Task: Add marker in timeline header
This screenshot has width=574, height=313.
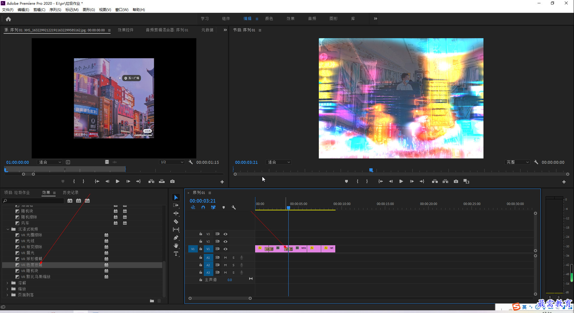Action: (x=224, y=207)
